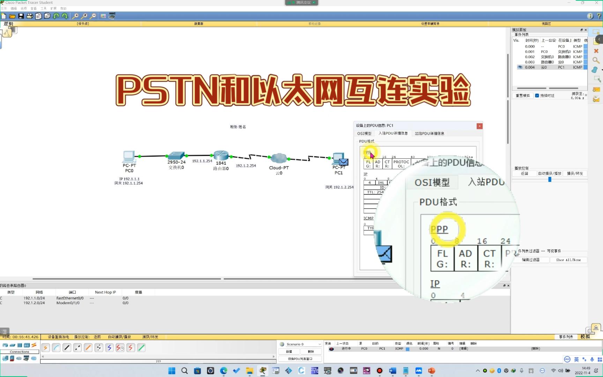Select the Connections category lightning icon
Image resolution: width=603 pixels, height=377 pixels.
point(34,345)
